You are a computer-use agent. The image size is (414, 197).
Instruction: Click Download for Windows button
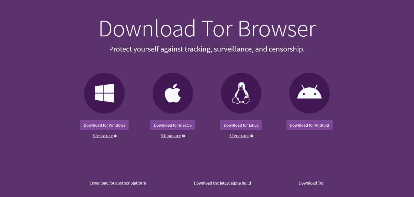pos(105,125)
